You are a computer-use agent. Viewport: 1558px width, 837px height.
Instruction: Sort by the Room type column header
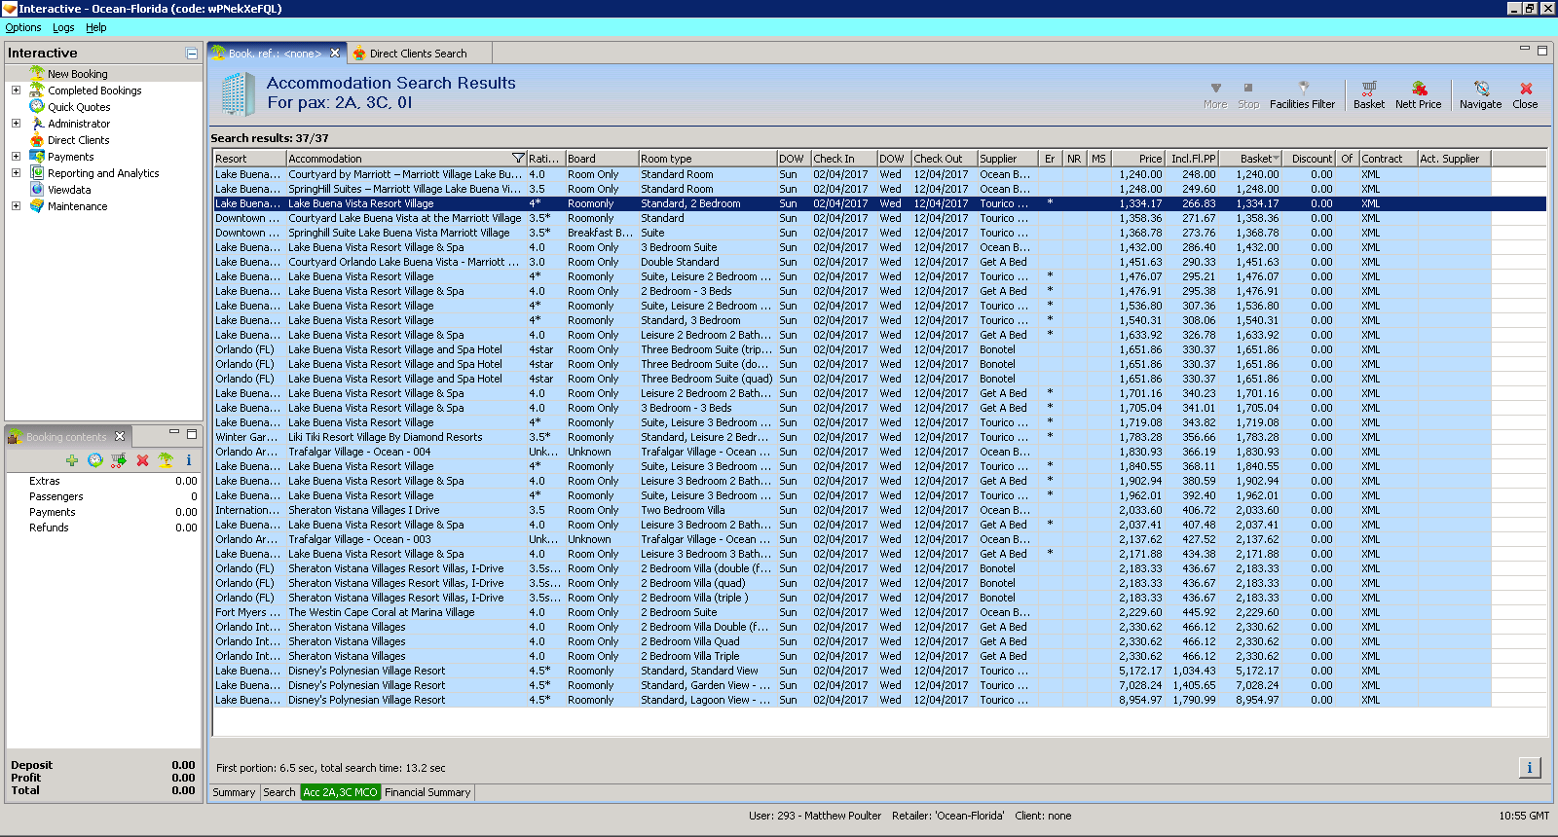pos(707,159)
